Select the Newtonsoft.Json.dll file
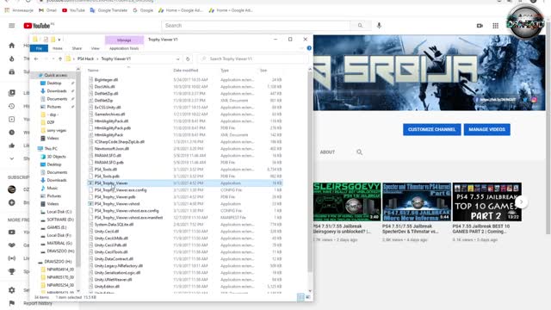 coord(111,149)
